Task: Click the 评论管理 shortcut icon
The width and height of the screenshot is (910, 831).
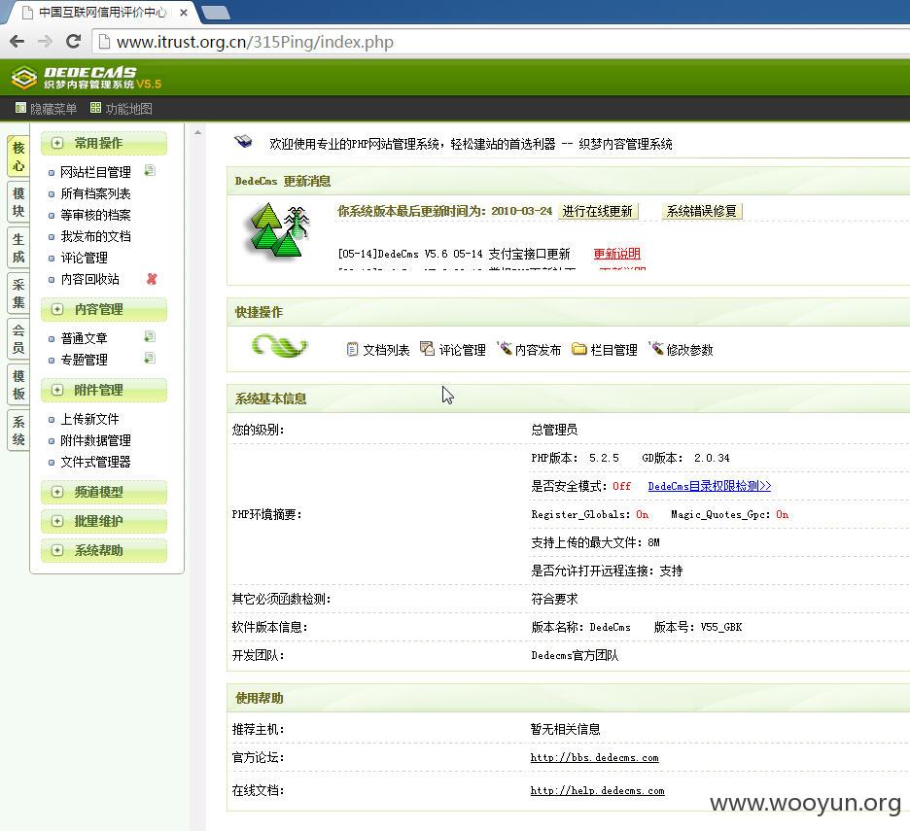Action: coord(427,349)
